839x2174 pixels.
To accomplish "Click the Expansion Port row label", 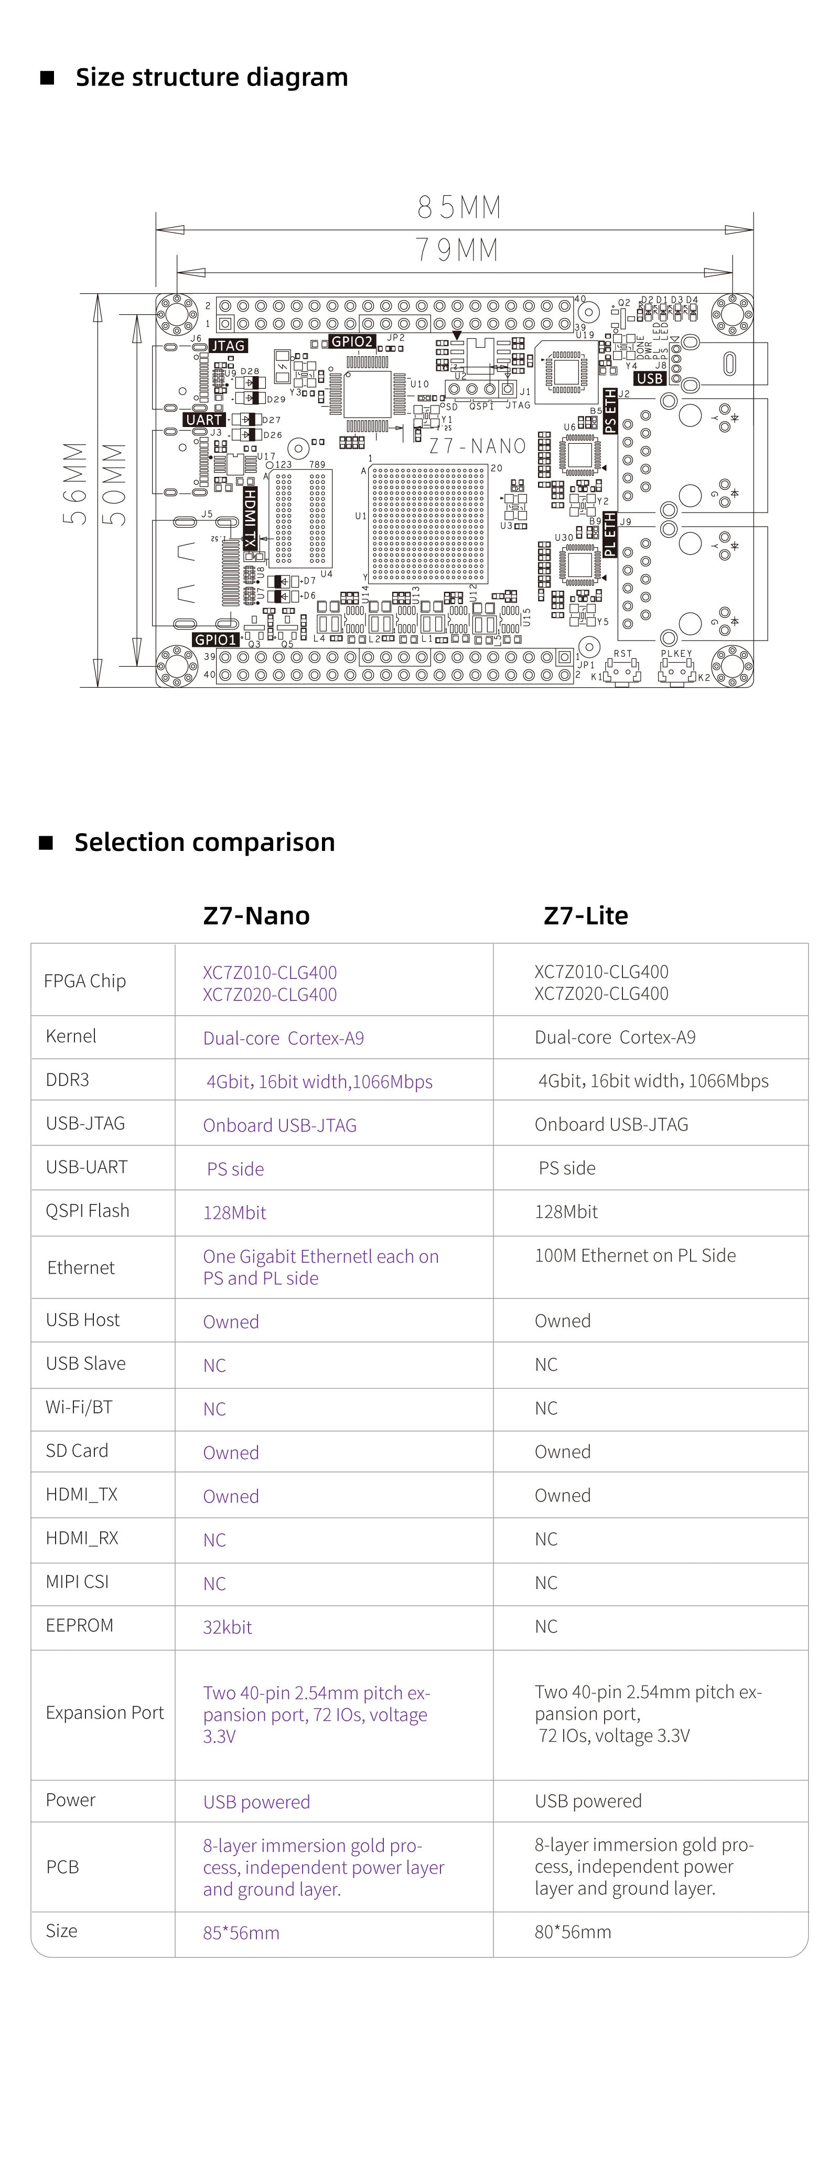I will [x=104, y=1712].
